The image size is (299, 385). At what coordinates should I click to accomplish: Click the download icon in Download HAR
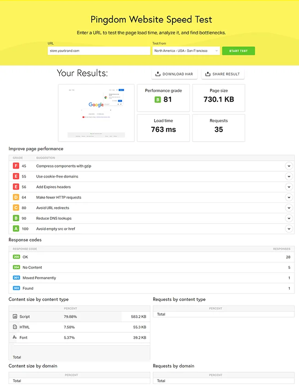coord(158,74)
